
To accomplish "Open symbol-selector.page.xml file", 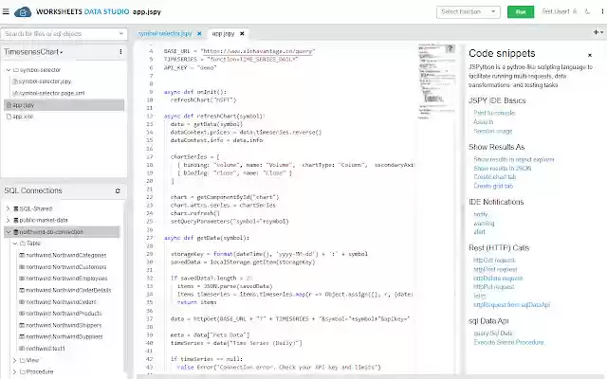I will pos(48,93).
